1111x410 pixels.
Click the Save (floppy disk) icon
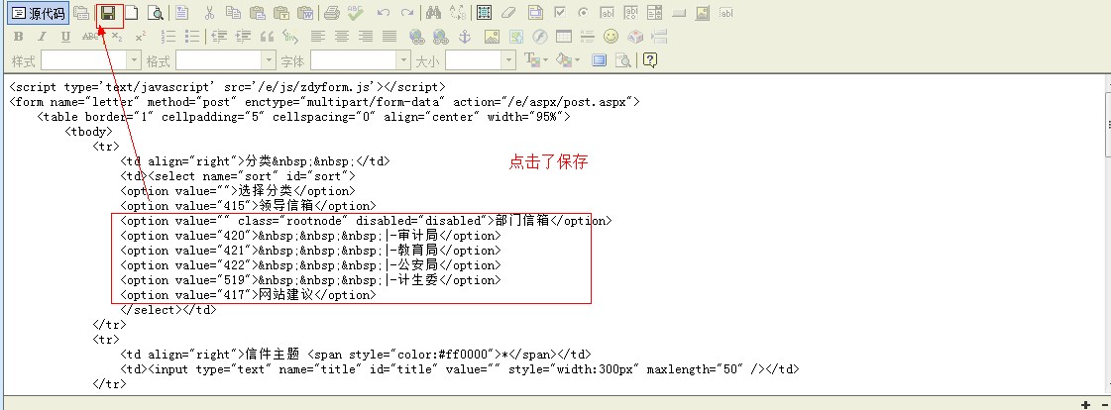click(108, 14)
